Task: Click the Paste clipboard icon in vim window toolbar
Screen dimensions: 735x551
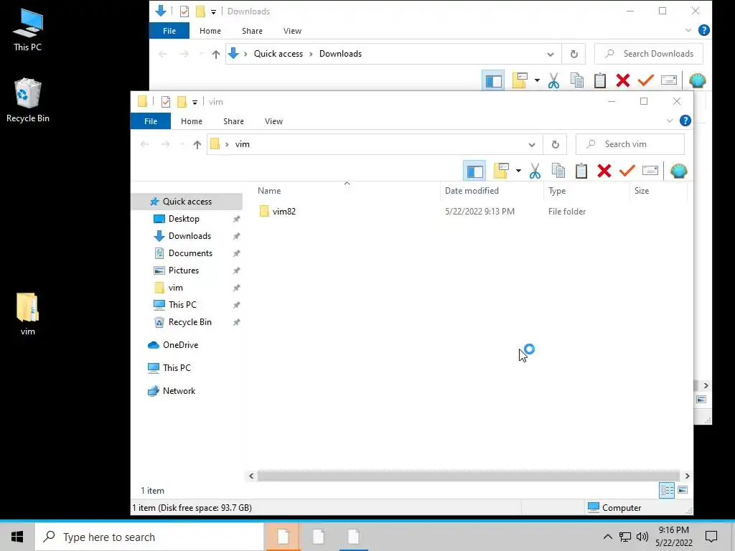Action: pyautogui.click(x=581, y=171)
